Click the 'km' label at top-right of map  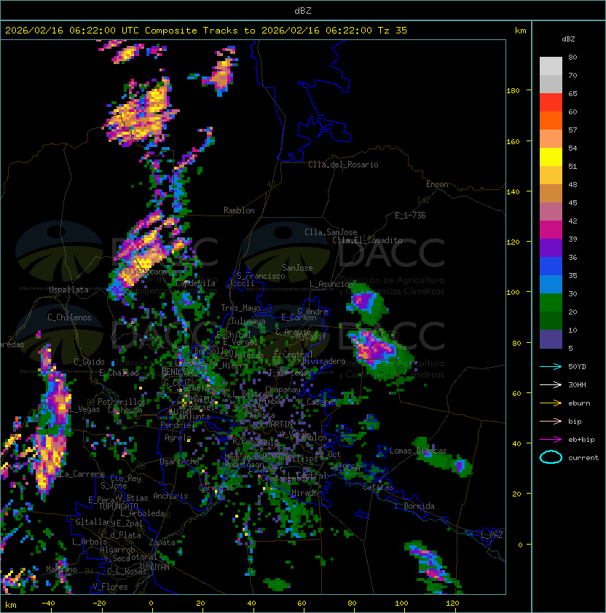[521, 31]
